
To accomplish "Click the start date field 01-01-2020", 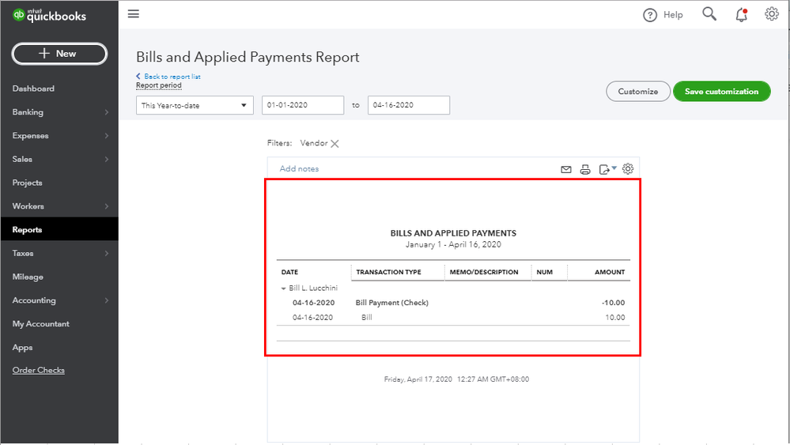I will 303,105.
